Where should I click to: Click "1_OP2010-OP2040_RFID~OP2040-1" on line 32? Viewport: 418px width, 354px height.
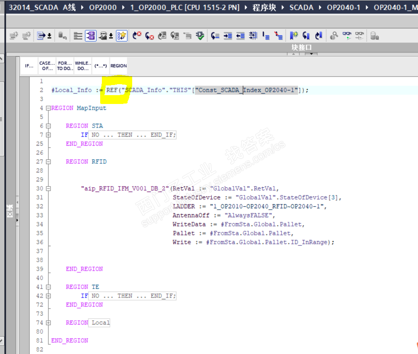tap(266, 206)
